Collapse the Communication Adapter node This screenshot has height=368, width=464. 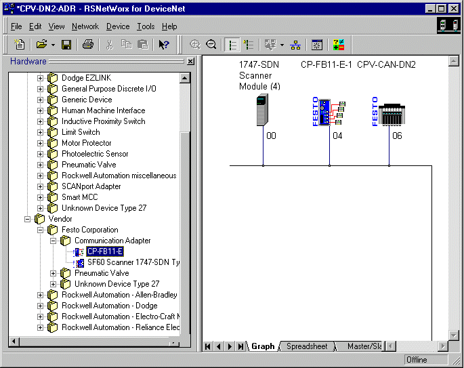[x=54, y=241]
